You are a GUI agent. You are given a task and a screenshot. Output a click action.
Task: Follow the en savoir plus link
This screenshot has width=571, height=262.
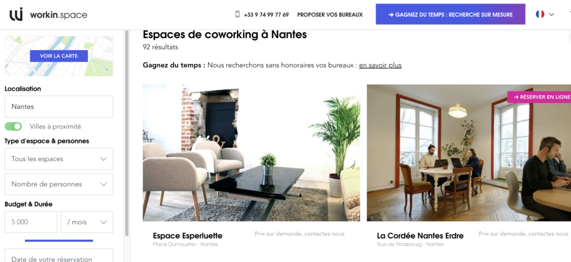380,66
